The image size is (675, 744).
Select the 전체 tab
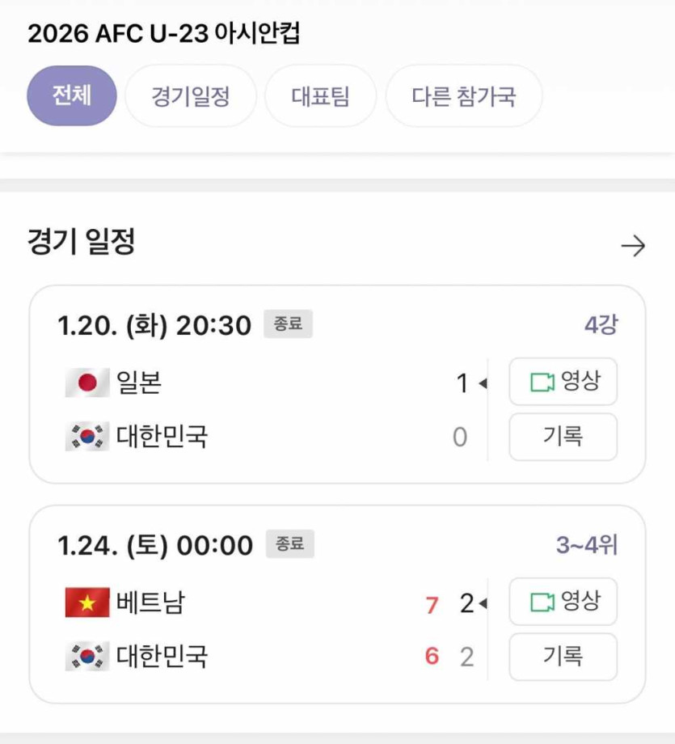pyautogui.click(x=72, y=96)
